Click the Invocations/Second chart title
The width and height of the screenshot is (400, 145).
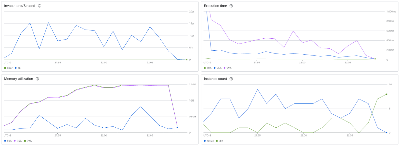click(20, 6)
